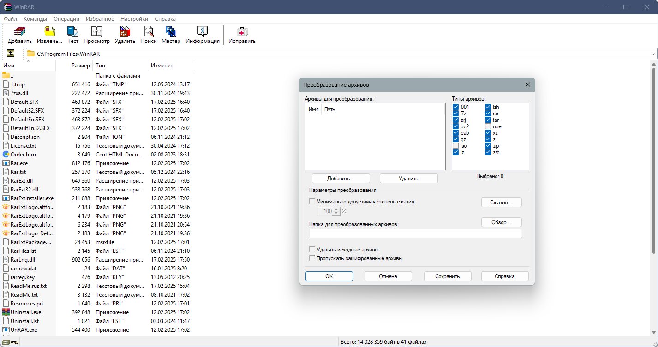Click the converted archives folder field
Screen dimensions: 658x347
415,233
